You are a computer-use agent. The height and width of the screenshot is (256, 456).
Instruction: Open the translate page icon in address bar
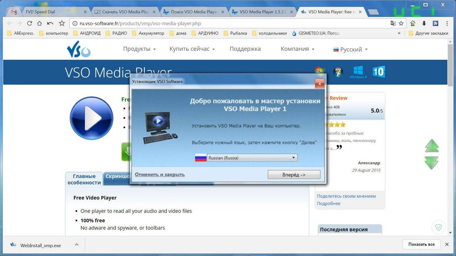tap(393, 23)
